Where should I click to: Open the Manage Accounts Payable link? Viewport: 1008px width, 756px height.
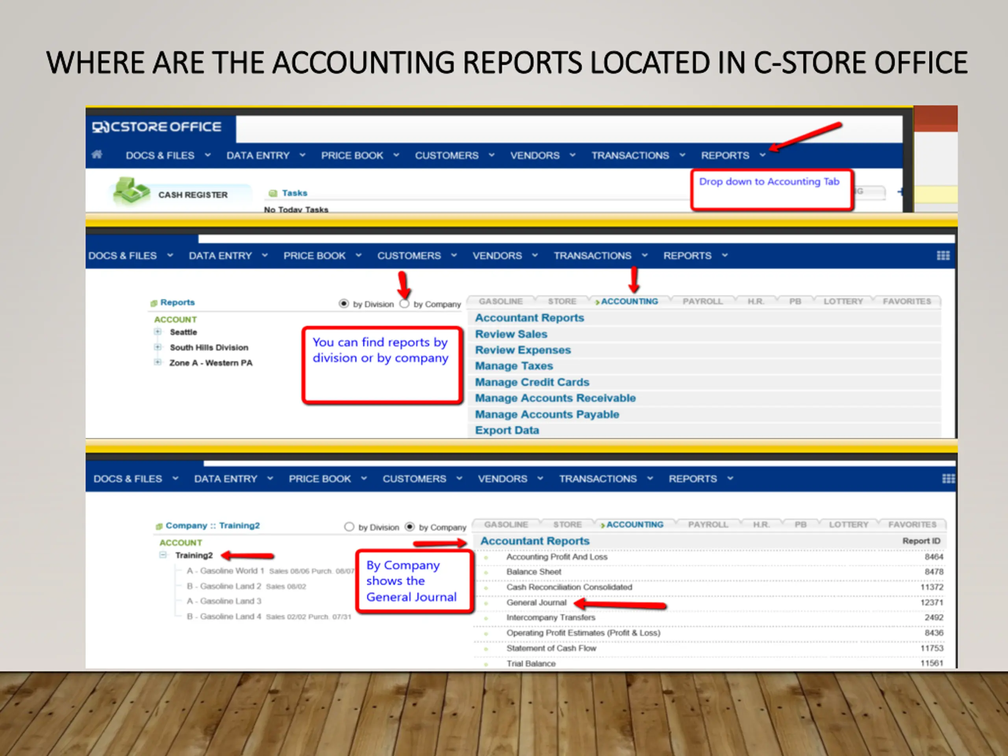tap(547, 414)
